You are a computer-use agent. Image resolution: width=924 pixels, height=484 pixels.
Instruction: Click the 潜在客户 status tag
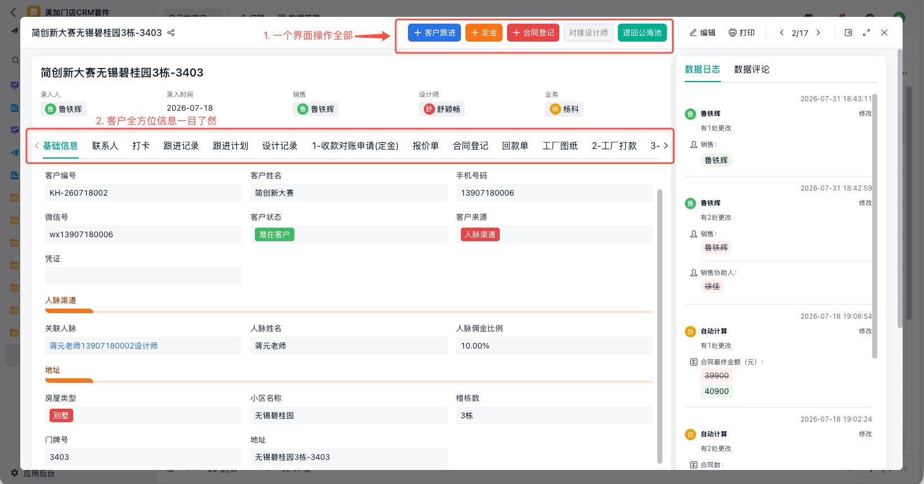point(275,234)
